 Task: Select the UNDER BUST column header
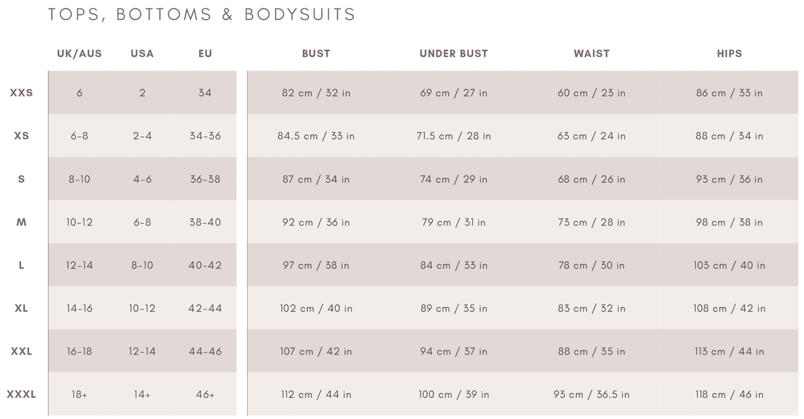453,54
